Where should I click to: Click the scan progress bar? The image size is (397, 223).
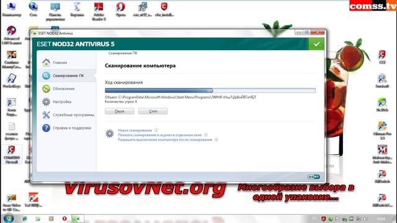[x=210, y=90]
